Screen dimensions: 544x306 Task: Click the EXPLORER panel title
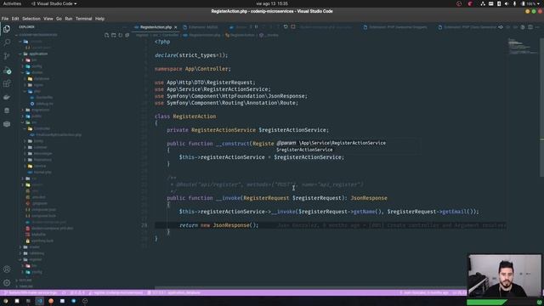click(26, 27)
